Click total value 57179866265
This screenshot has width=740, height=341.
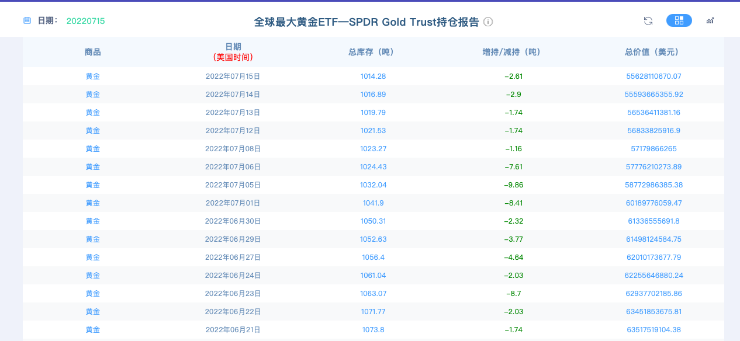pos(654,148)
